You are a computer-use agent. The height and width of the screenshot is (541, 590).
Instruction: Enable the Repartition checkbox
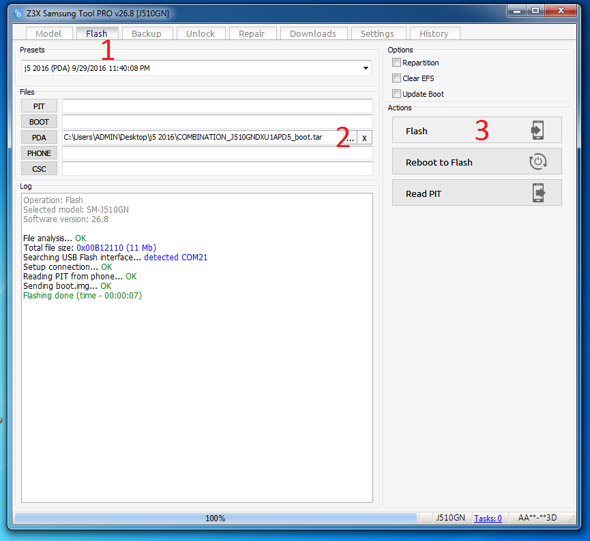[396, 63]
